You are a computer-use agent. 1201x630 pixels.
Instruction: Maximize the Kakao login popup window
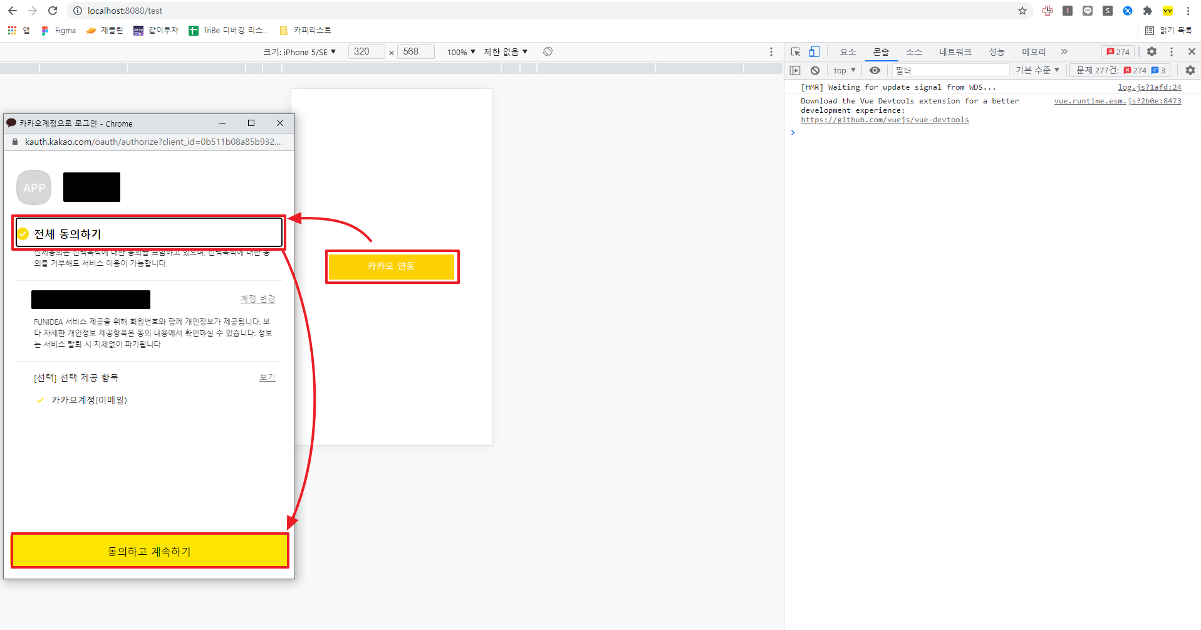tap(251, 123)
